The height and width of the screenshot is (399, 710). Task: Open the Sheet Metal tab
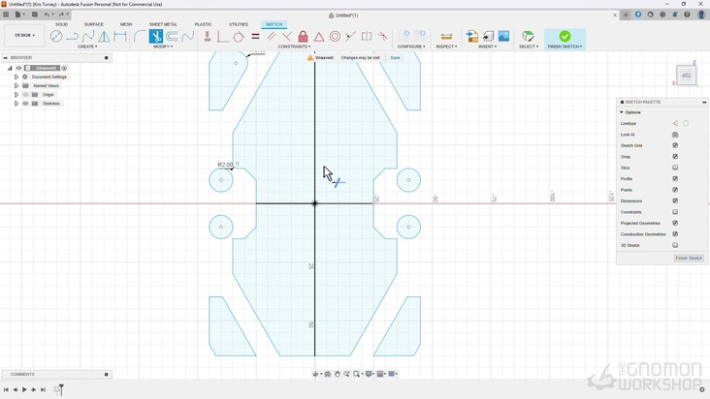(163, 24)
